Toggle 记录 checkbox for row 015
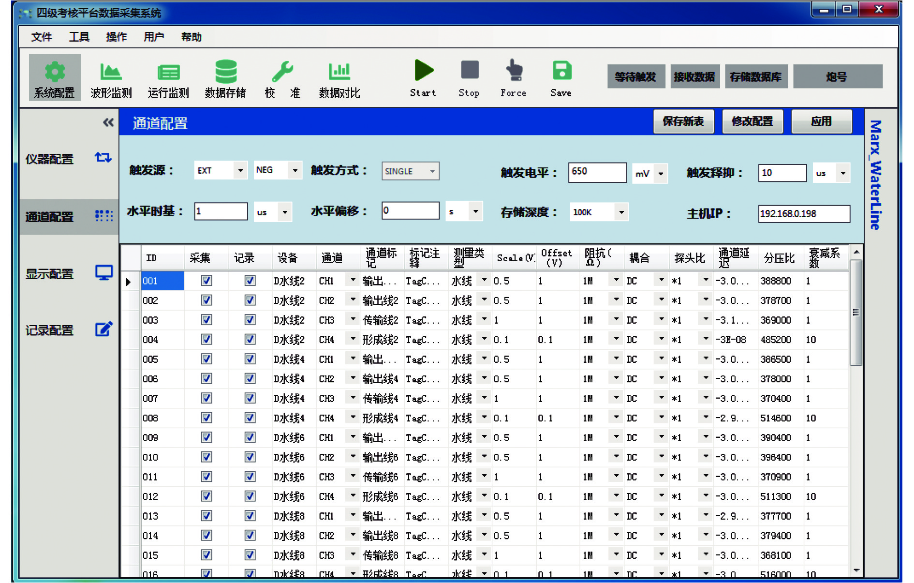Image resolution: width=914 pixels, height=583 pixels. [x=250, y=555]
